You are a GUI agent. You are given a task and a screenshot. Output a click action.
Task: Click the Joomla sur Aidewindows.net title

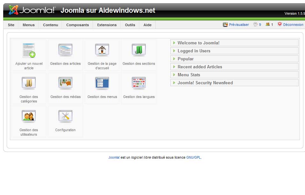(108, 10)
